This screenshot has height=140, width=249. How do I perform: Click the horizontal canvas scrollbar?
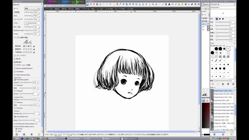tap(121, 131)
